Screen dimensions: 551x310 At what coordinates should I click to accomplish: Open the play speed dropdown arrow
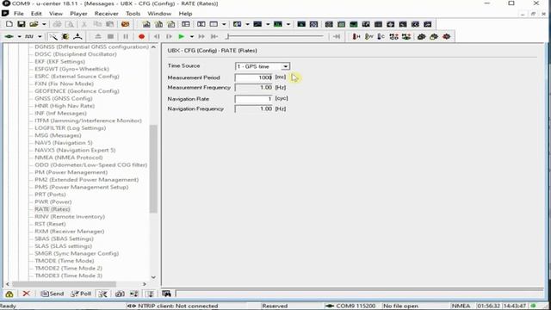click(191, 36)
